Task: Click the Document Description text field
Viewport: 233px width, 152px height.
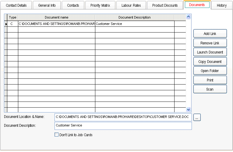Action: (x=123, y=126)
